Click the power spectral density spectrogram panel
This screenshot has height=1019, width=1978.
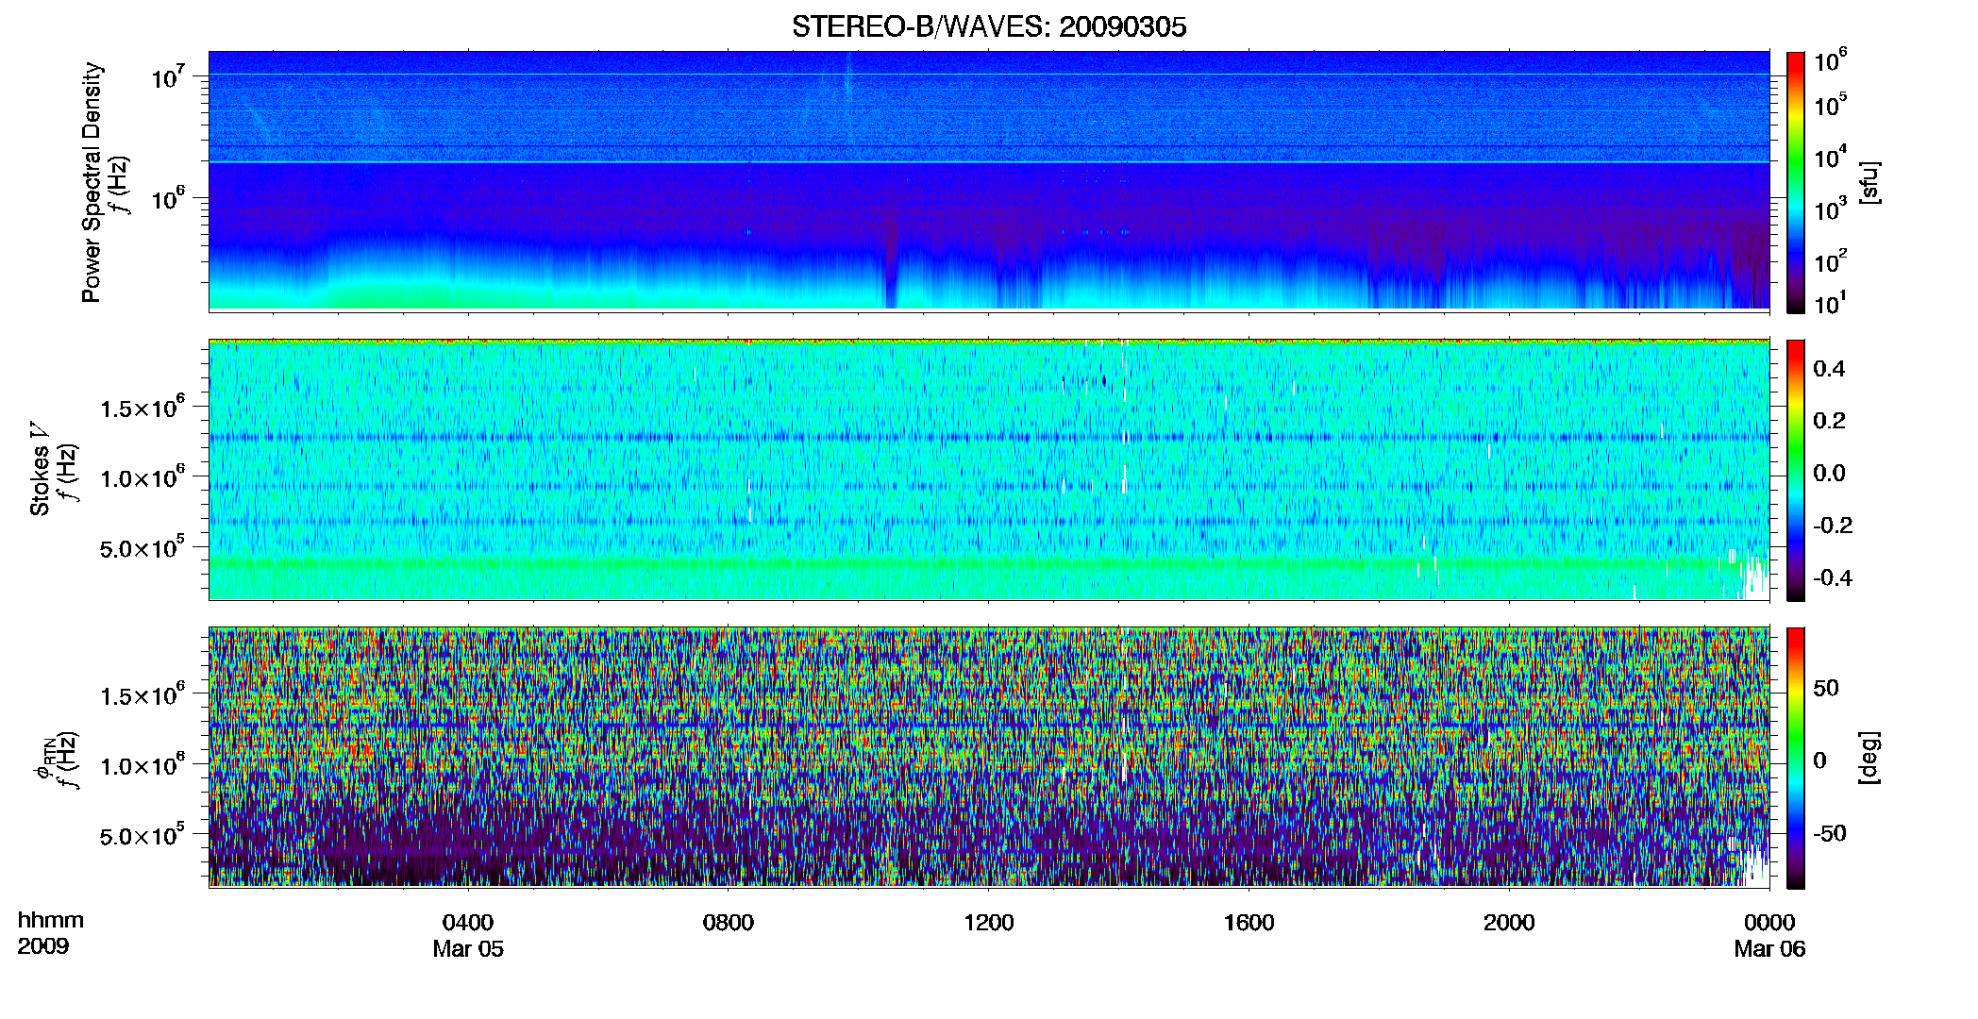click(x=989, y=180)
